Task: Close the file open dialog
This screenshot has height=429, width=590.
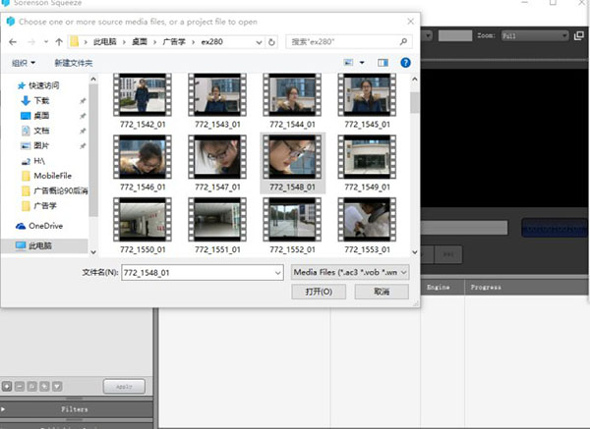Action: 410,22
